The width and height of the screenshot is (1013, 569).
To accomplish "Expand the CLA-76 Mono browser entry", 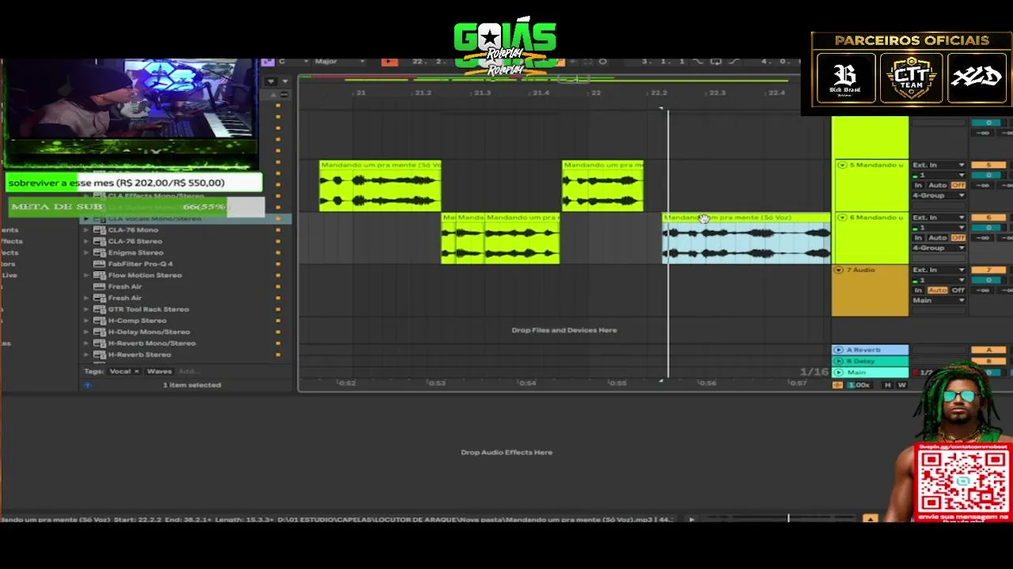I will click(x=86, y=230).
